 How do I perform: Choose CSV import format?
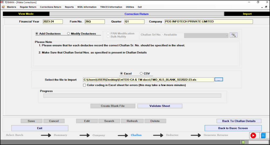141,73
